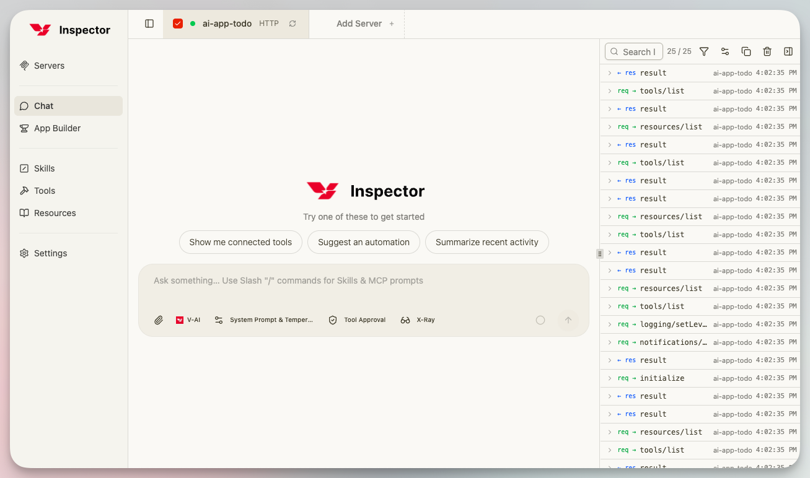This screenshot has width=810, height=478.
Task: Click the refresh icon beside ai-app-todo HTTP
Action: point(293,24)
